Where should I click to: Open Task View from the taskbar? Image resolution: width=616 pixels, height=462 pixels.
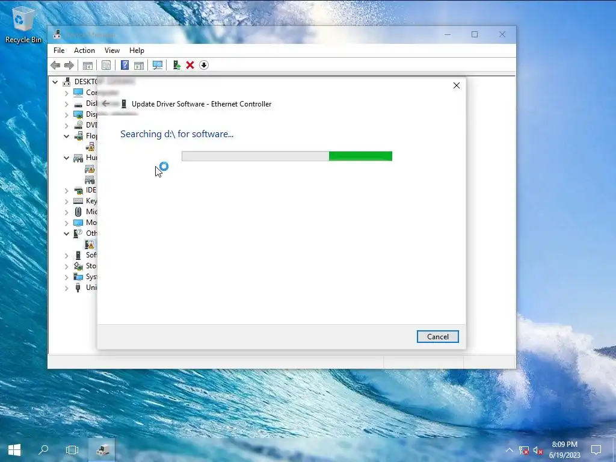72,450
